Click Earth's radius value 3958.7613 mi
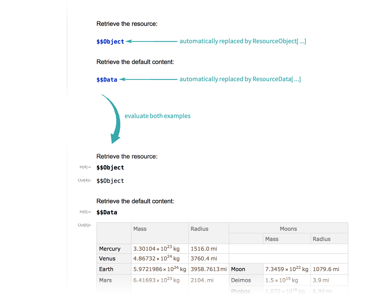372x302 pixels. coord(208,269)
